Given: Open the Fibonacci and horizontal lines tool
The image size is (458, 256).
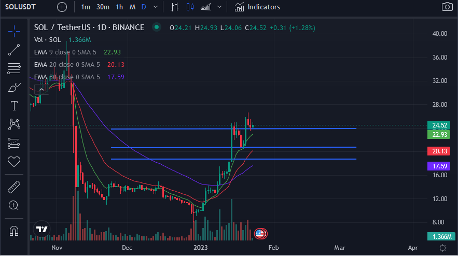Looking at the screenshot, I should [x=14, y=68].
